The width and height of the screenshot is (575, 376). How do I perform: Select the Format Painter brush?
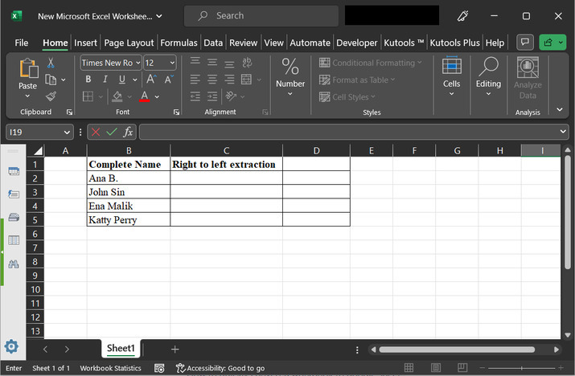click(51, 96)
